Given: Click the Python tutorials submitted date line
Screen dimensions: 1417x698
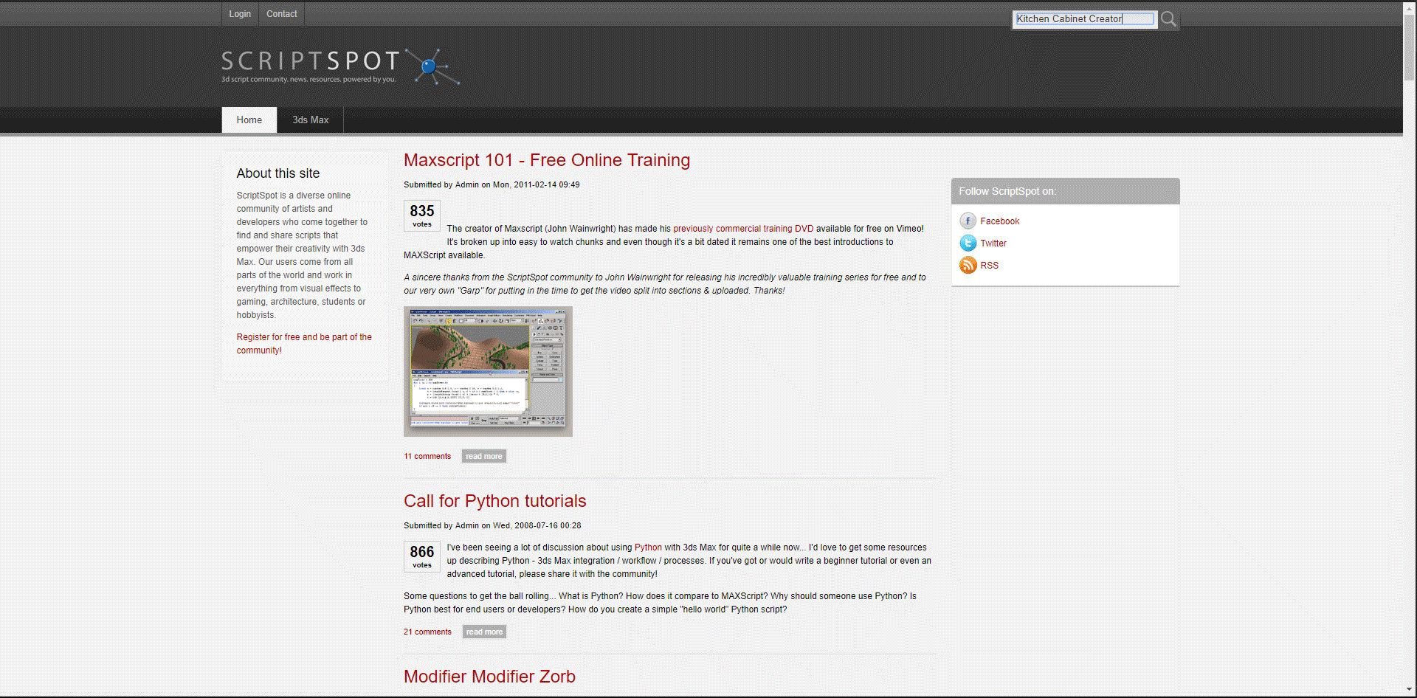Looking at the screenshot, I should click(x=492, y=526).
